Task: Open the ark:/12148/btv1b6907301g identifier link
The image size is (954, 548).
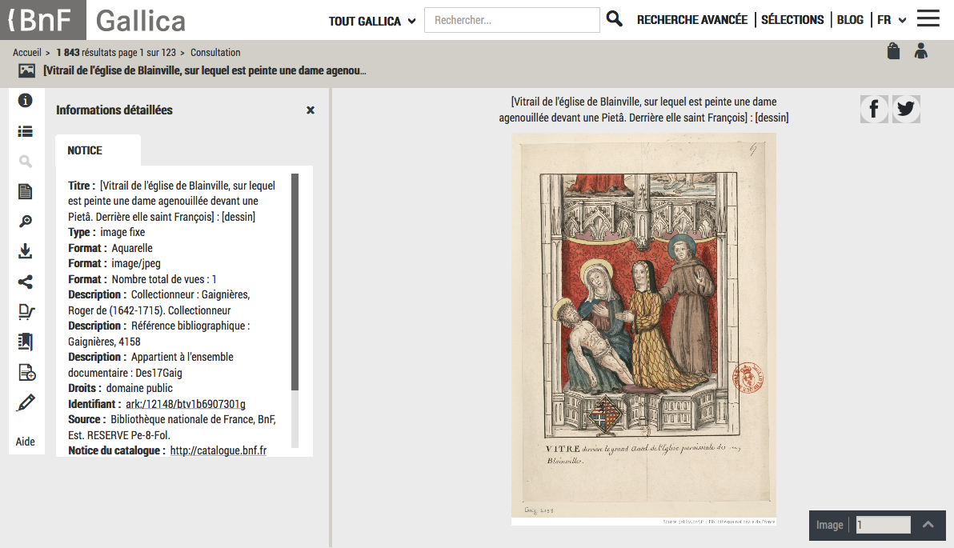Action: click(x=186, y=404)
